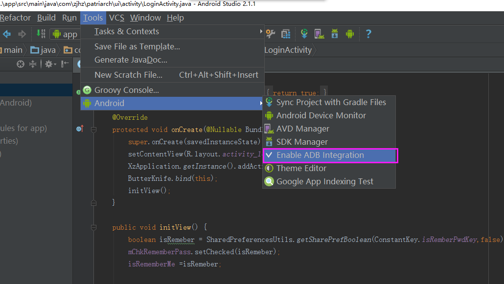Open the VCS menu
Viewport: 504px width, 284px height.
(116, 18)
